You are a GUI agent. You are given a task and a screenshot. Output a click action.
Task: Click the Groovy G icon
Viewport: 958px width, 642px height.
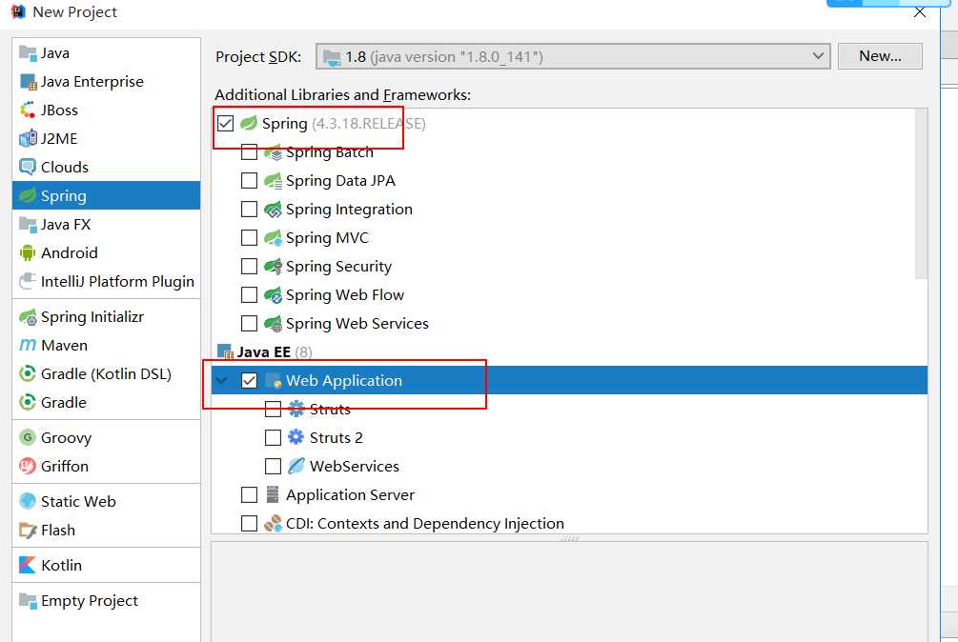28,437
